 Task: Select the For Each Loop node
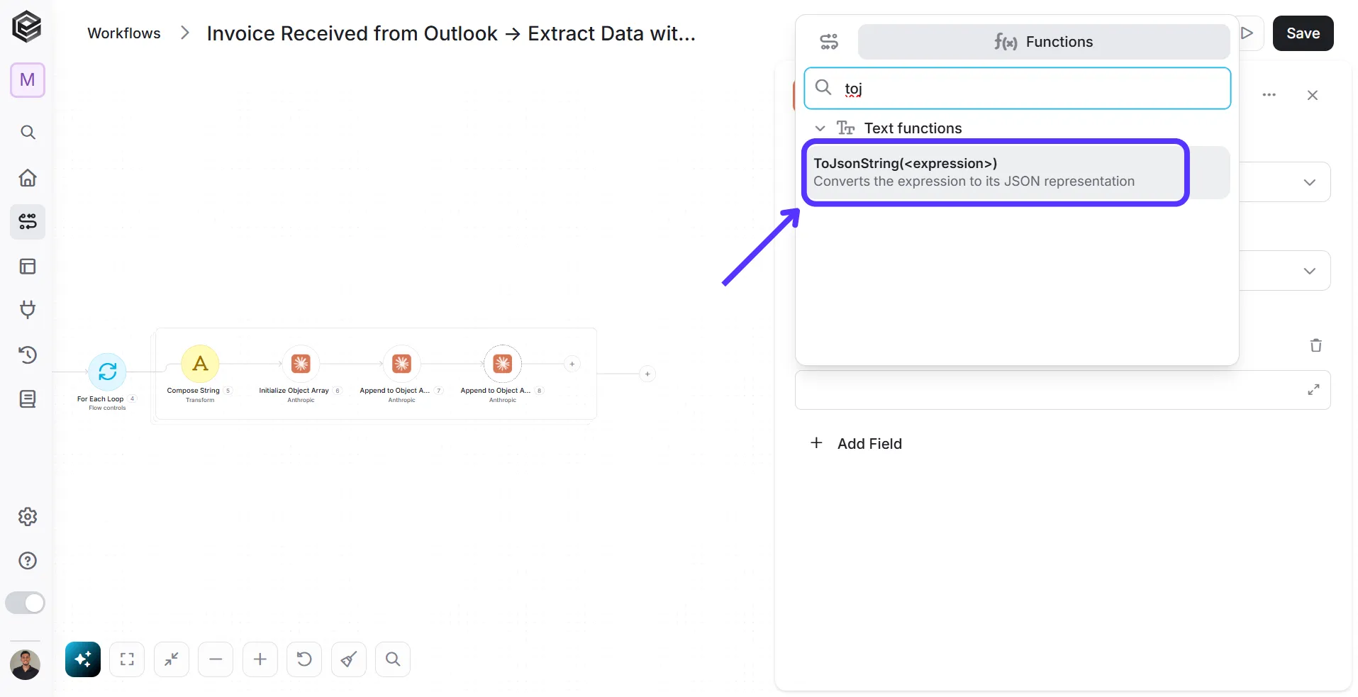107,372
